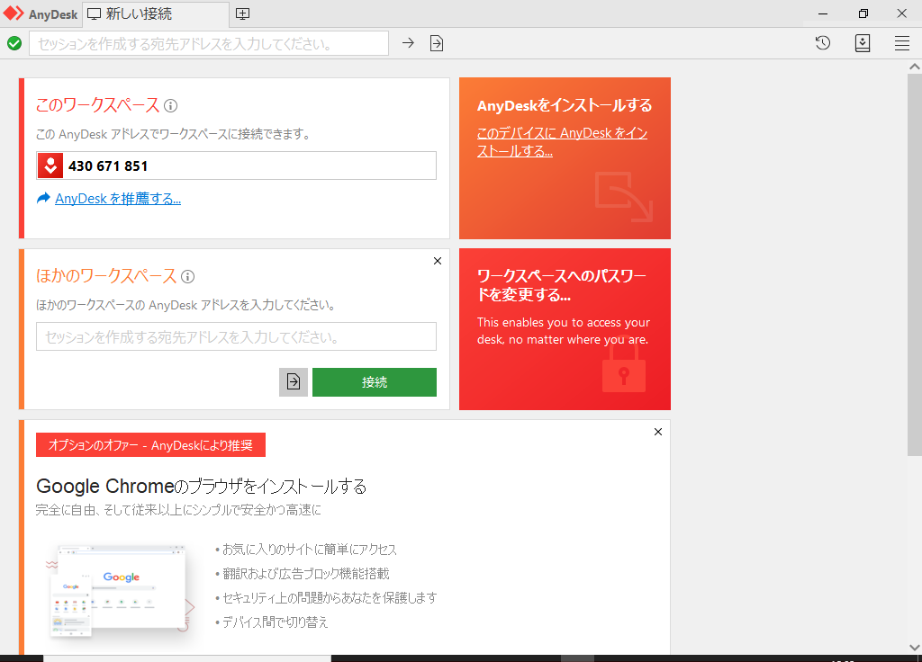Close the ほかのワークスペース panel
Viewport: 922px width, 662px height.
(438, 261)
